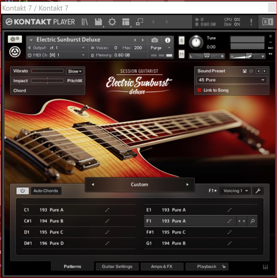The width and height of the screenshot is (277, 278).
Task: Select the D#1 196 Pure D pattern
Action: (78, 243)
